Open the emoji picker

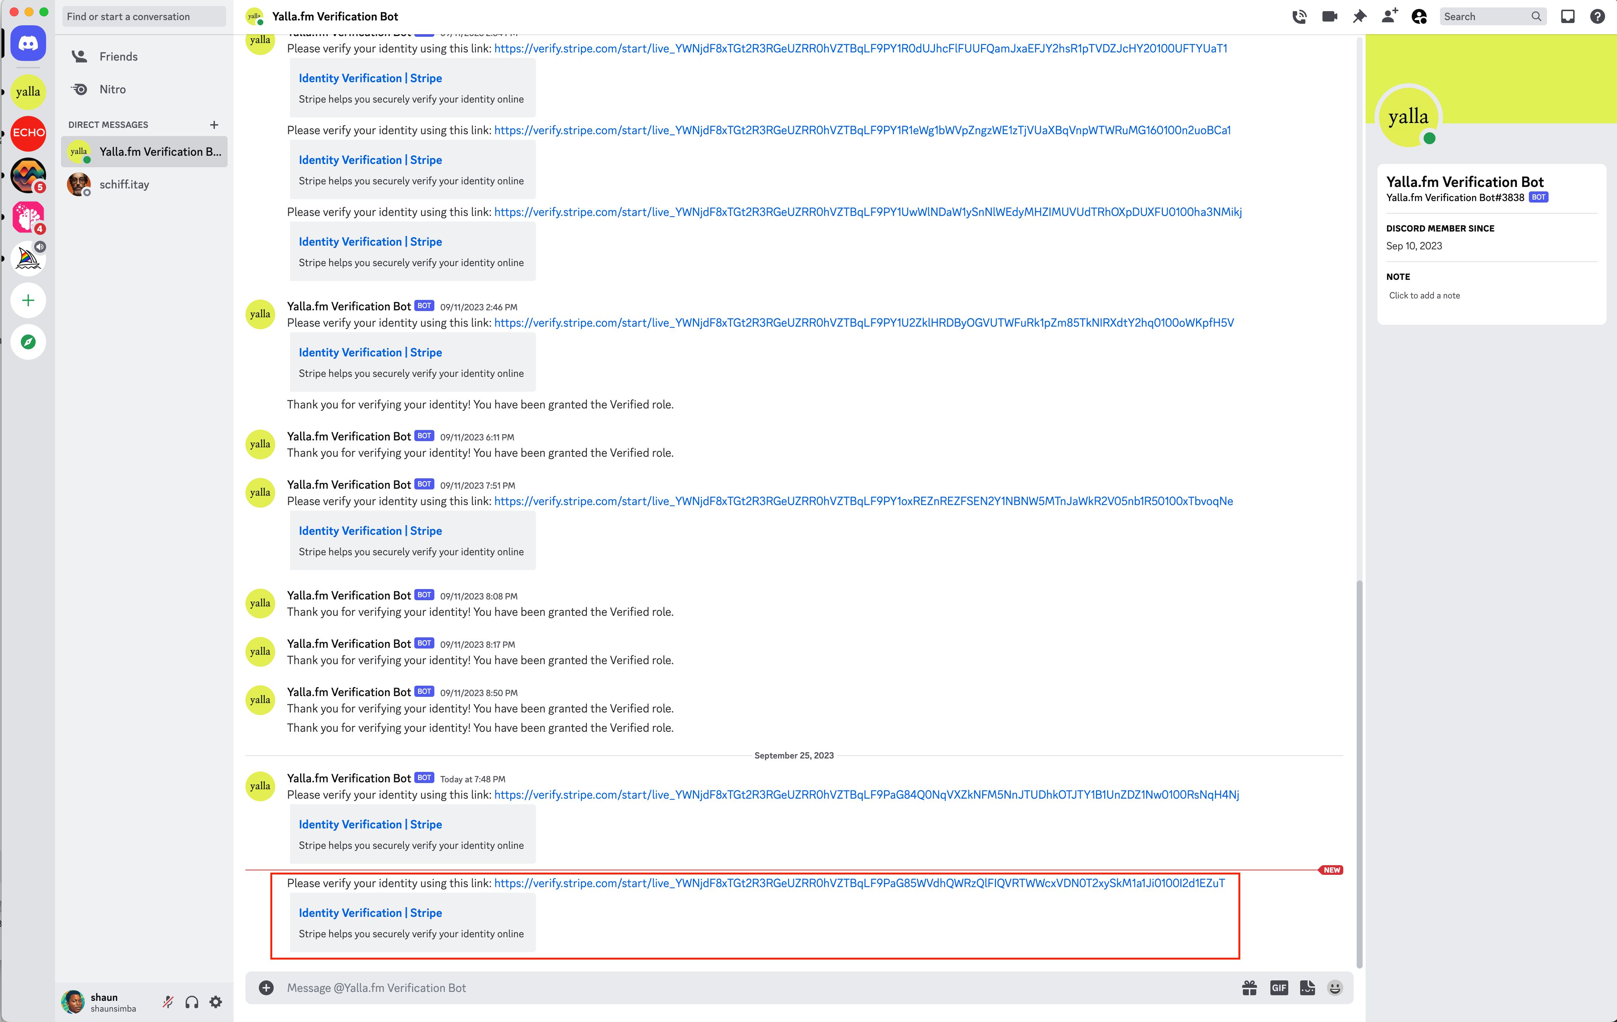(1335, 988)
